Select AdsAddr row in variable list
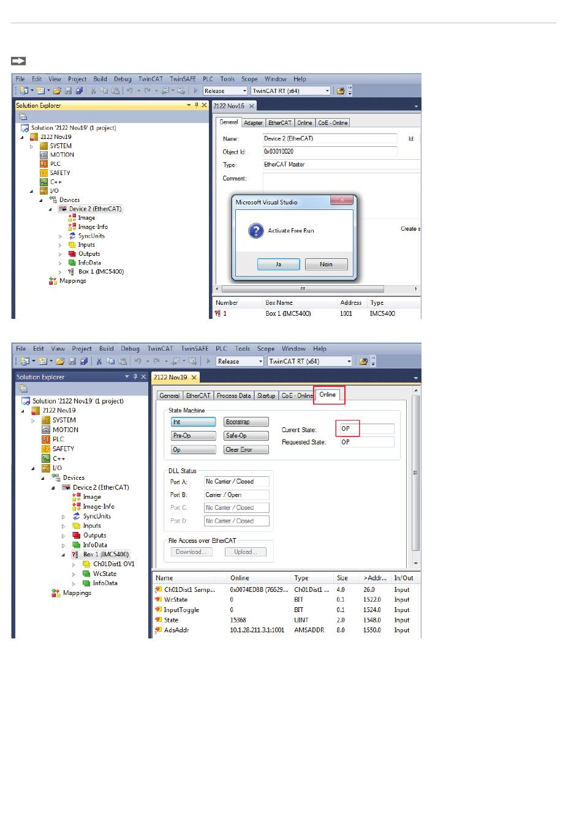The width and height of the screenshot is (582, 838). click(285, 630)
